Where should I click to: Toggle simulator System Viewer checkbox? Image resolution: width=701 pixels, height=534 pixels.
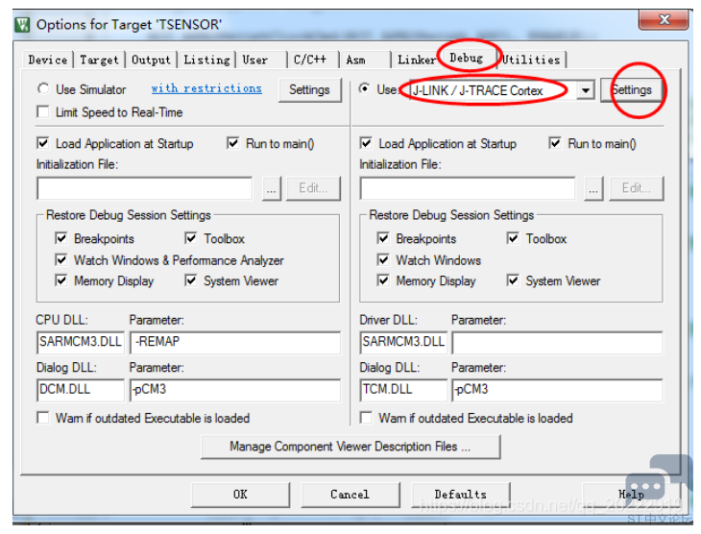(191, 280)
